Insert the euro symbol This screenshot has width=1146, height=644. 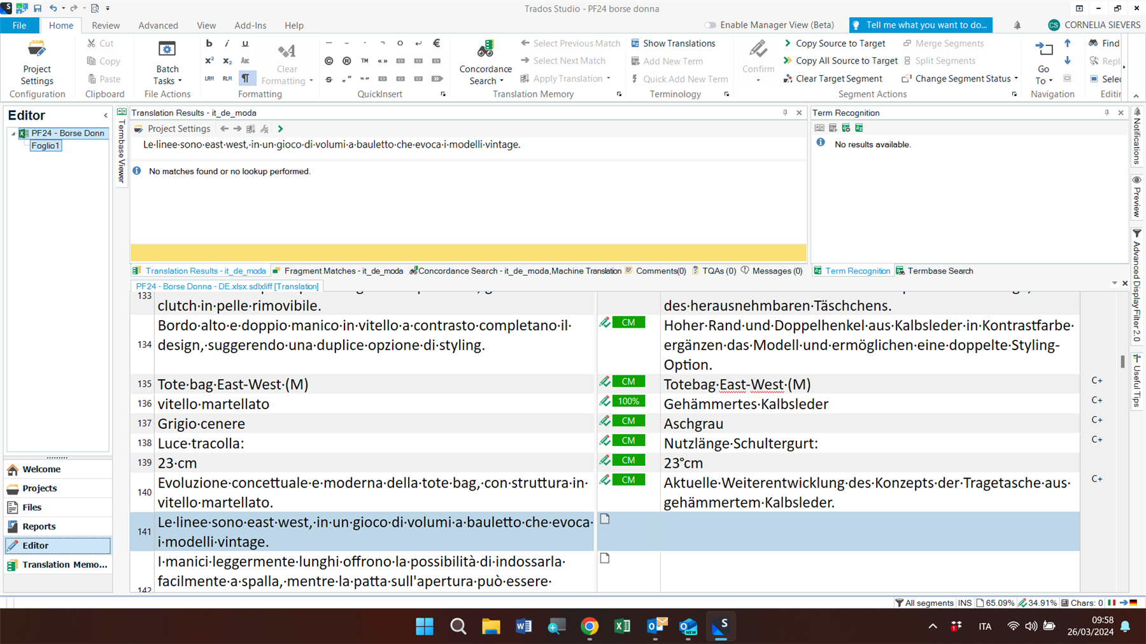point(436,43)
